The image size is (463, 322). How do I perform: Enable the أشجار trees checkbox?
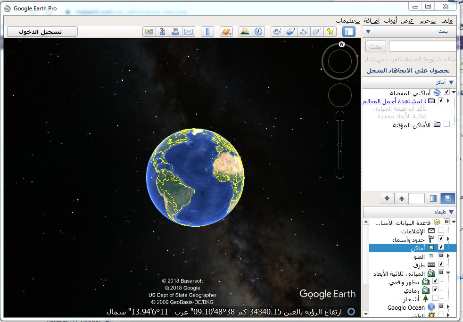(x=435, y=298)
